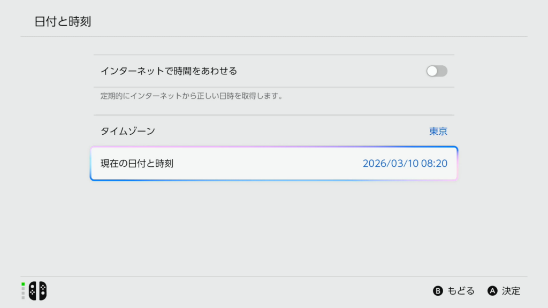
Task: Select the タイムゾーン menu row label
Action: 128,131
